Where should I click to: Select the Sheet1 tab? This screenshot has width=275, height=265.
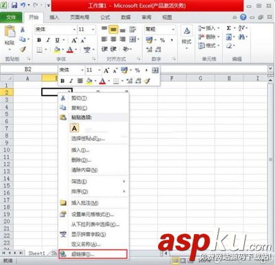(36, 253)
